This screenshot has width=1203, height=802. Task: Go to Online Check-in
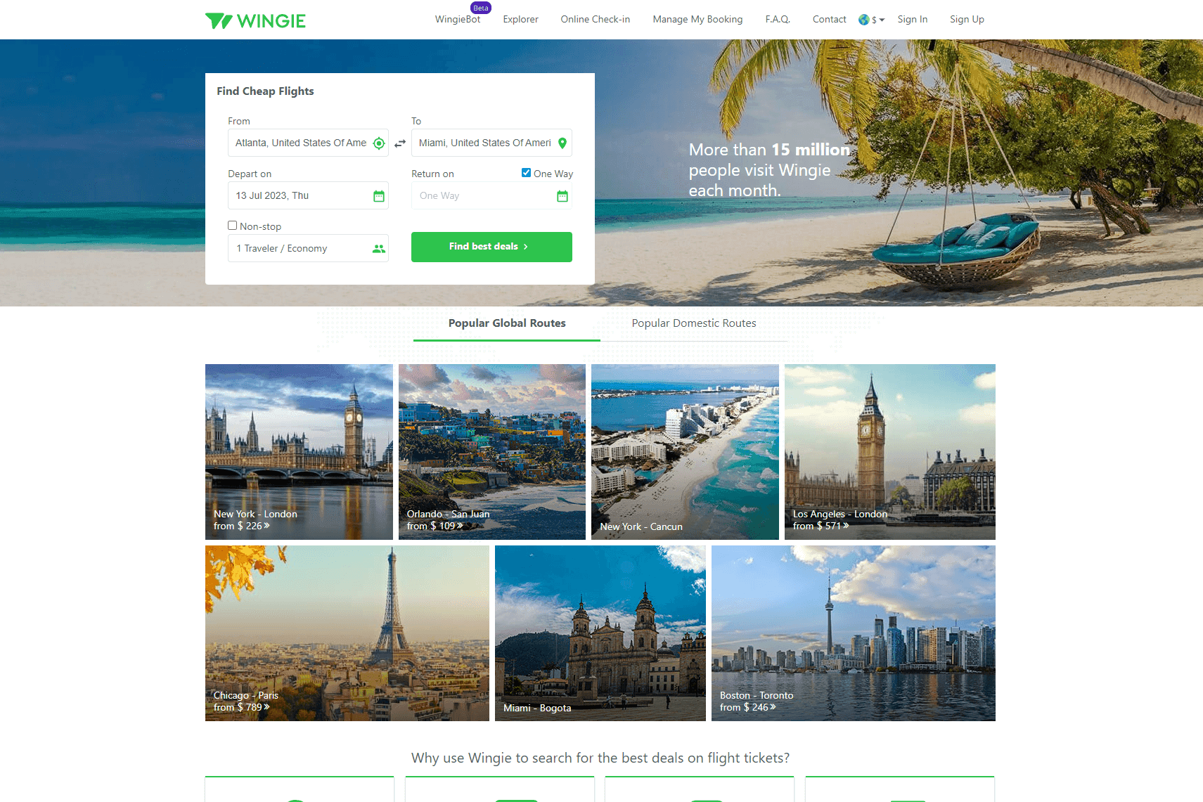[x=595, y=20]
